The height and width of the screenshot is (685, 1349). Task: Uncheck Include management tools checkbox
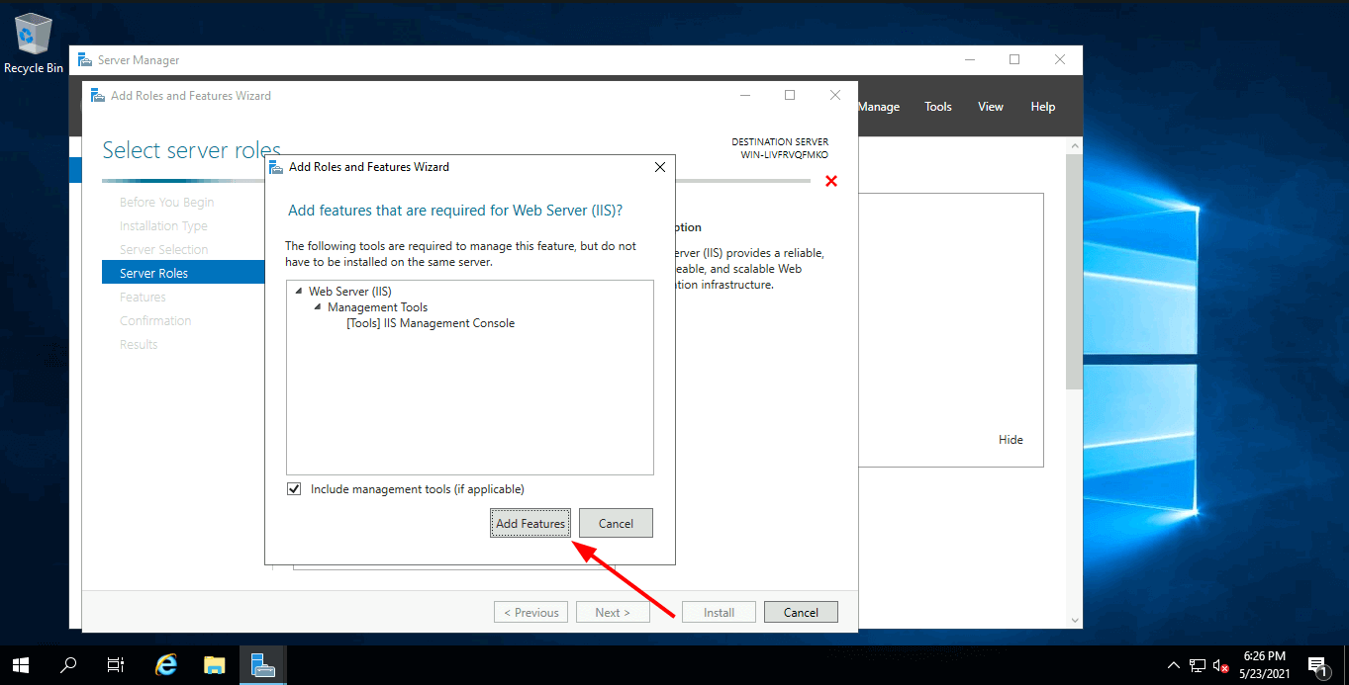pos(294,489)
